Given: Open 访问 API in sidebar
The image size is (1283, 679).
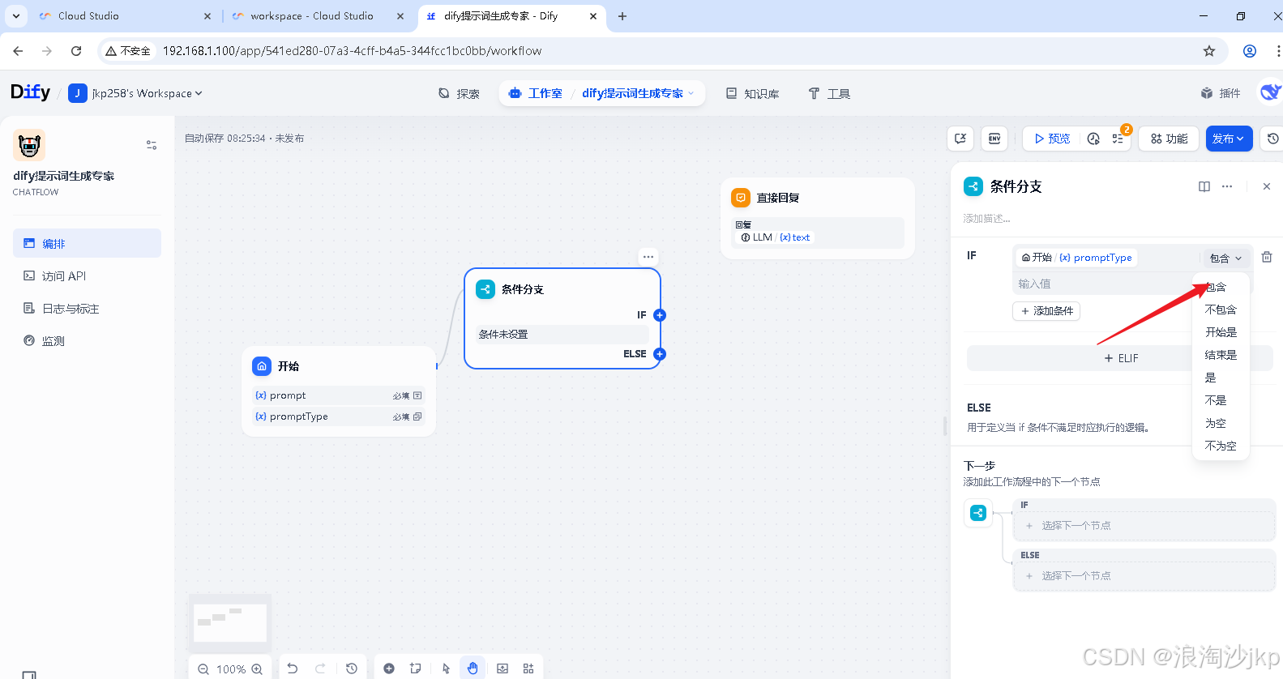Looking at the screenshot, I should point(87,275).
